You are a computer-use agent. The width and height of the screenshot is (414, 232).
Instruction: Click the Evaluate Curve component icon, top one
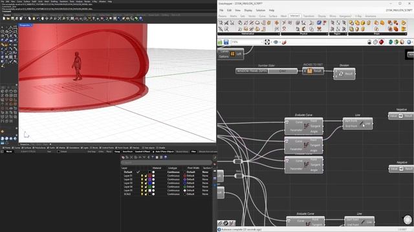[x=306, y=126]
